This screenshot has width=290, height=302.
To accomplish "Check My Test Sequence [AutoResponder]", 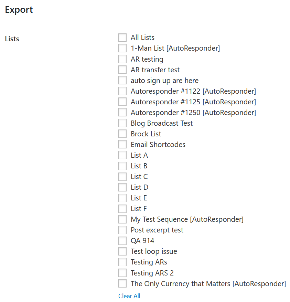I will [122, 219].
